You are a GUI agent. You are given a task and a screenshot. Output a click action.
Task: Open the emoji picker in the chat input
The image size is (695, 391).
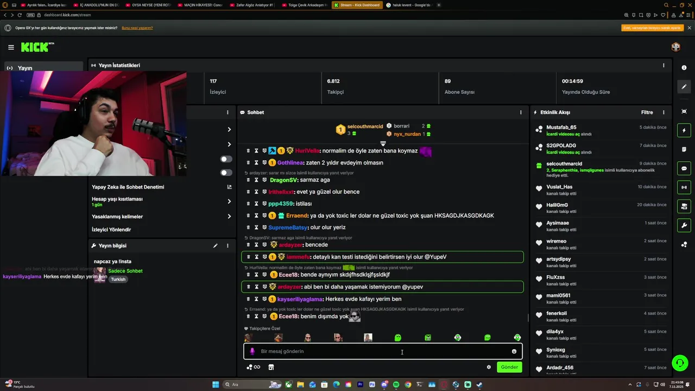click(514, 351)
